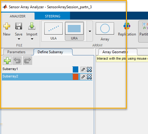This screenshot has width=148, height=134.
Task: Click the Replication hexagons icon
Action: tap(127, 26)
